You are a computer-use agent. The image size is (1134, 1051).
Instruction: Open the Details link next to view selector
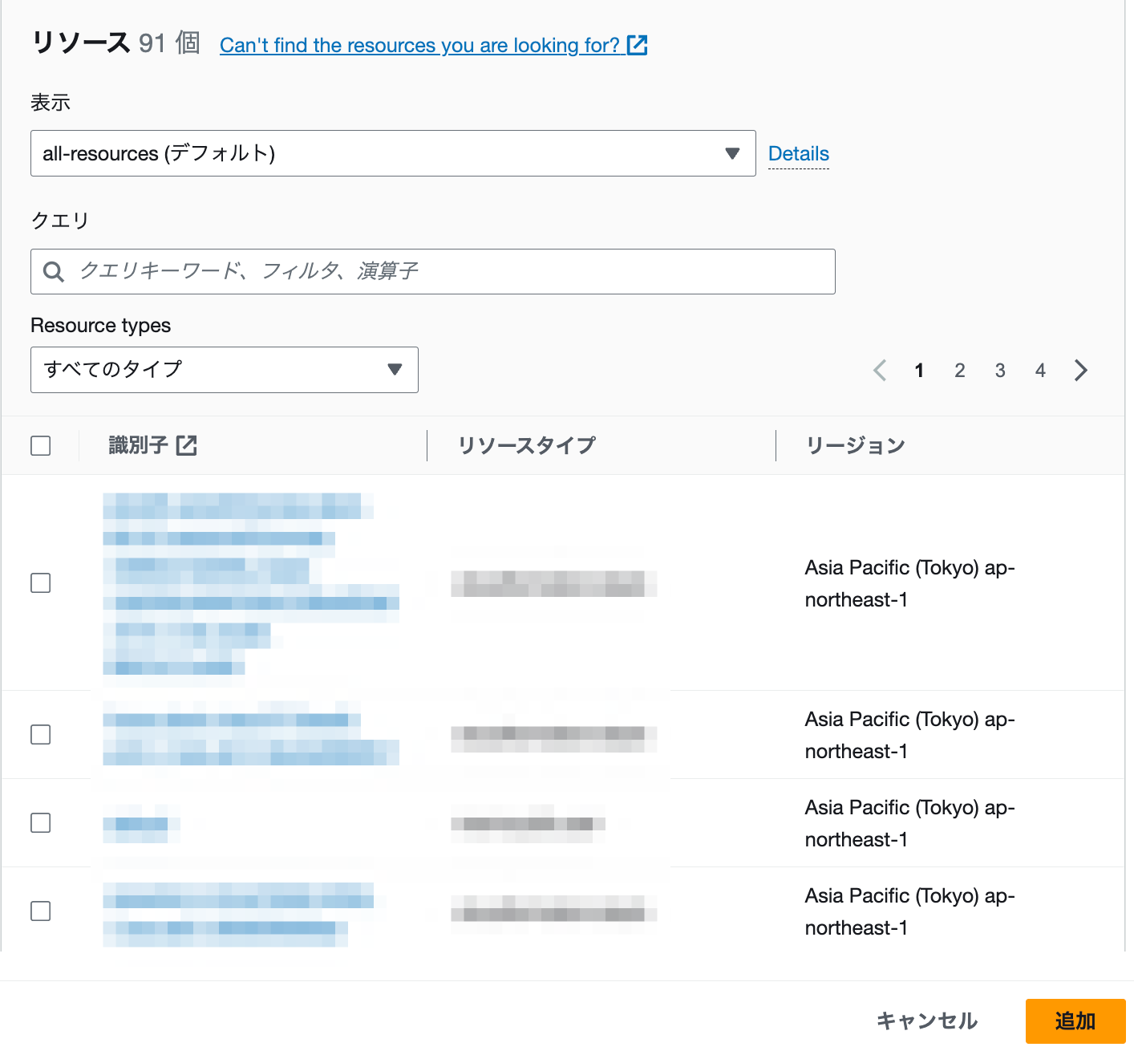pos(798,153)
